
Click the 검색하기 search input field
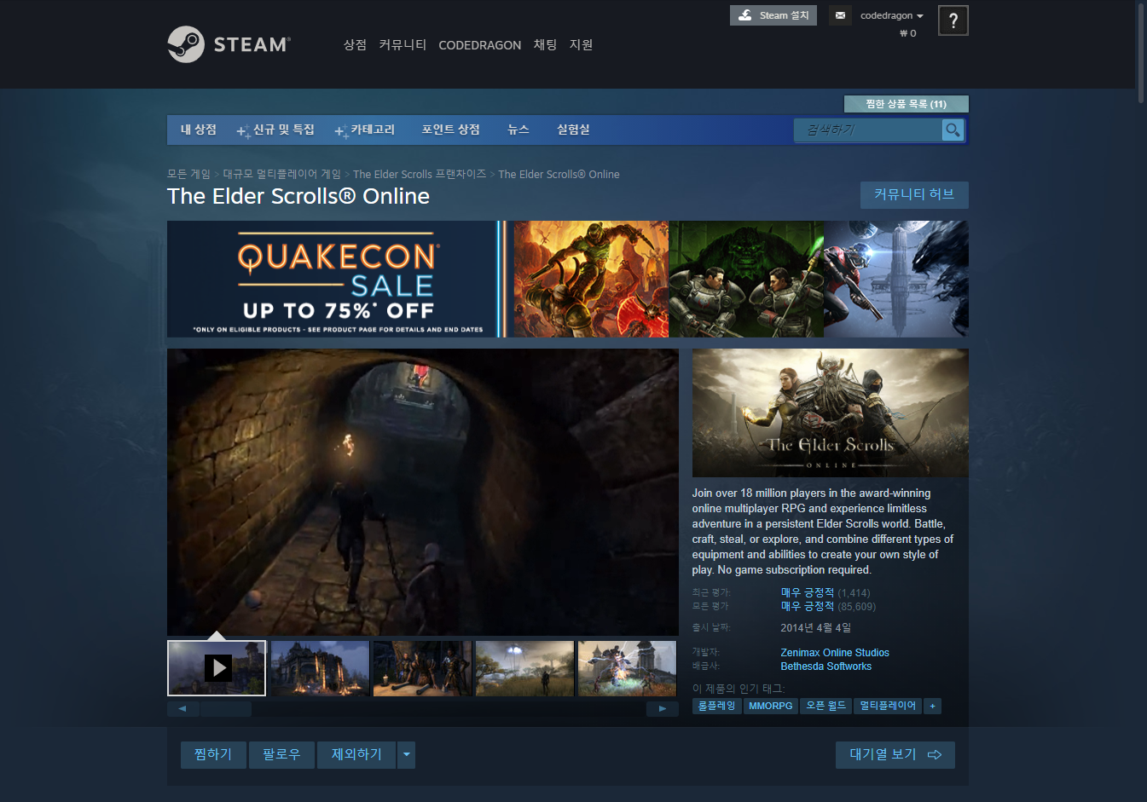click(x=868, y=130)
